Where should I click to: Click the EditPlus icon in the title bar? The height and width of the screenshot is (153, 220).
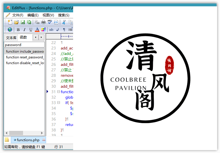click(8, 8)
